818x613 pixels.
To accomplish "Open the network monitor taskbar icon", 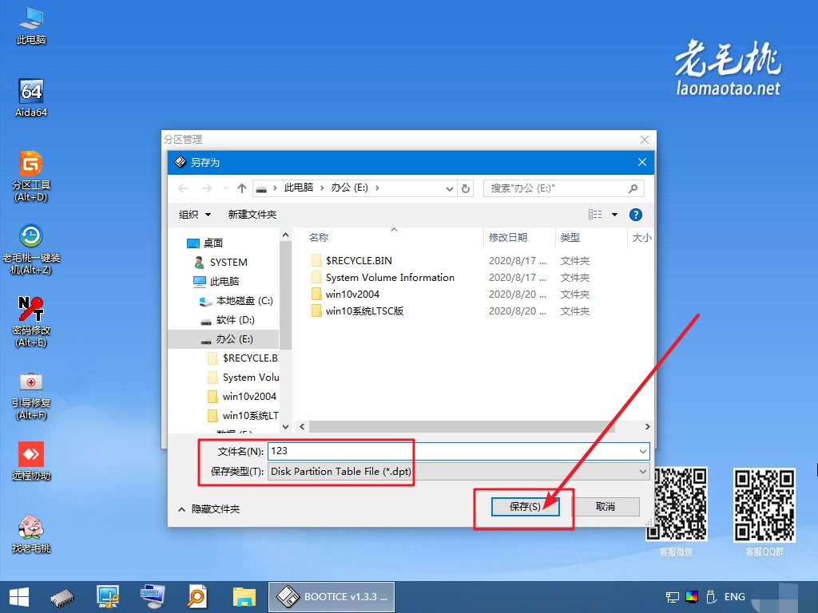I will [x=108, y=597].
